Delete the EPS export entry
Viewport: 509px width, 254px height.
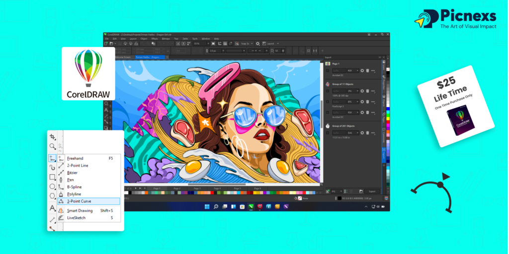pyautogui.click(x=367, y=102)
